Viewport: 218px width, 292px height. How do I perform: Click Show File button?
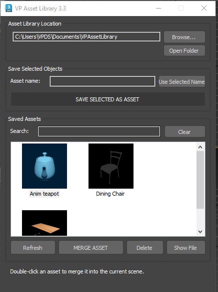click(186, 247)
